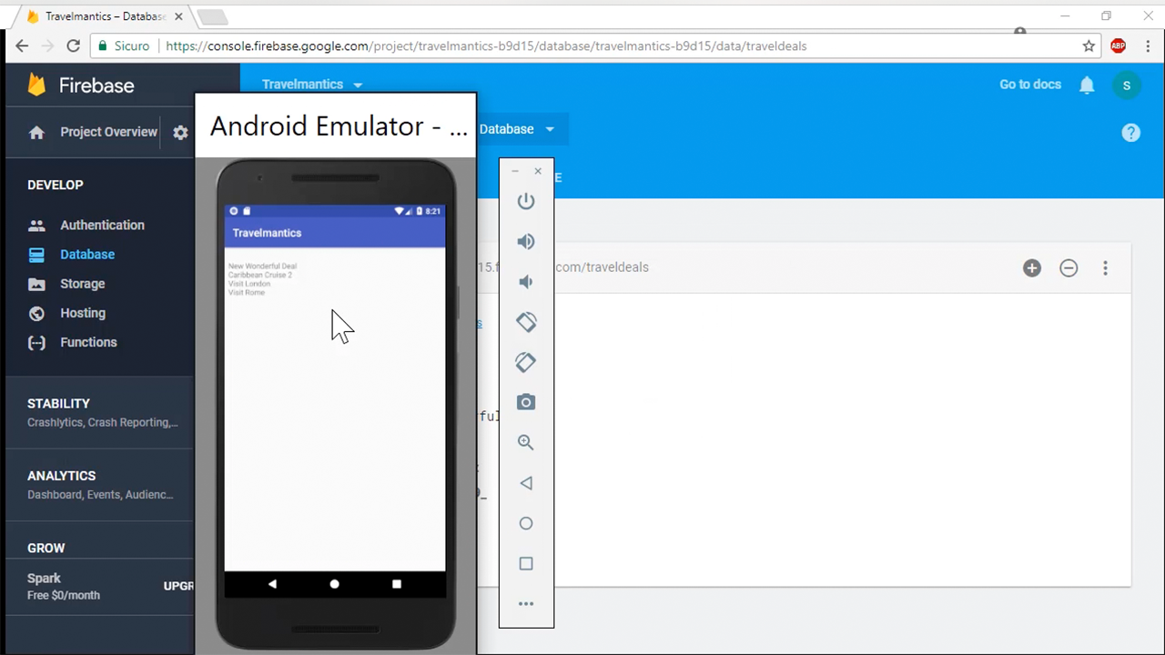1165x655 pixels.
Task: Open Hosting in the sidebar
Action: 83,313
